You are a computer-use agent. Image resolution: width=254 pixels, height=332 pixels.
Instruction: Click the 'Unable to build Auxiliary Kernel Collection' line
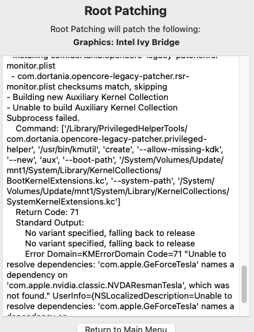click(x=92, y=108)
